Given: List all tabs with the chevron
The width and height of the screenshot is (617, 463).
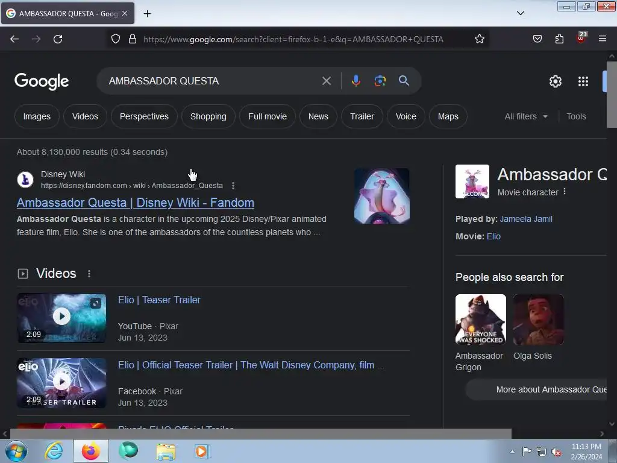Looking at the screenshot, I should (x=520, y=13).
